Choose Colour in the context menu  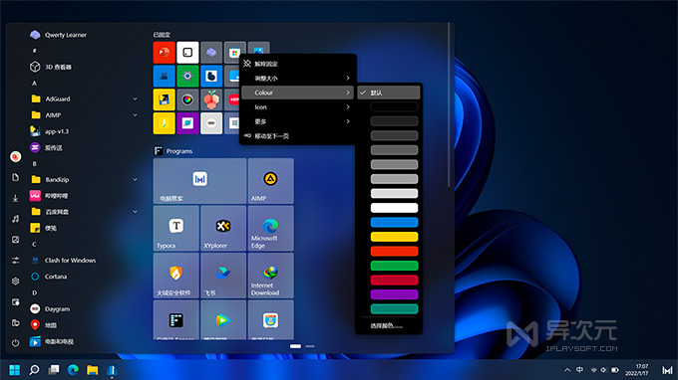(x=298, y=93)
